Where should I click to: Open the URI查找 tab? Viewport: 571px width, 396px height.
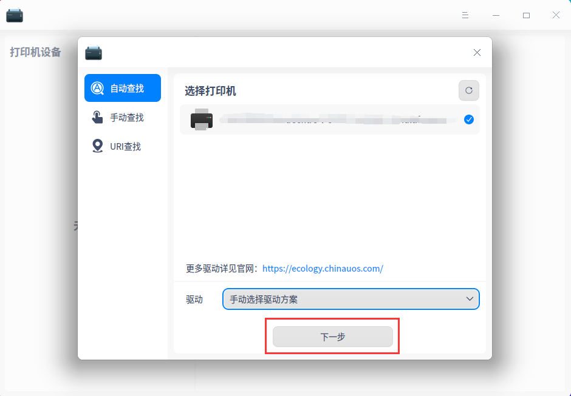click(122, 146)
